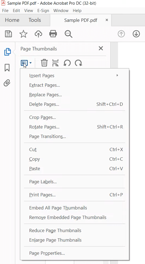Click Remove Embedded Page Thumbnails
The image size is (145, 264).
(74, 217)
